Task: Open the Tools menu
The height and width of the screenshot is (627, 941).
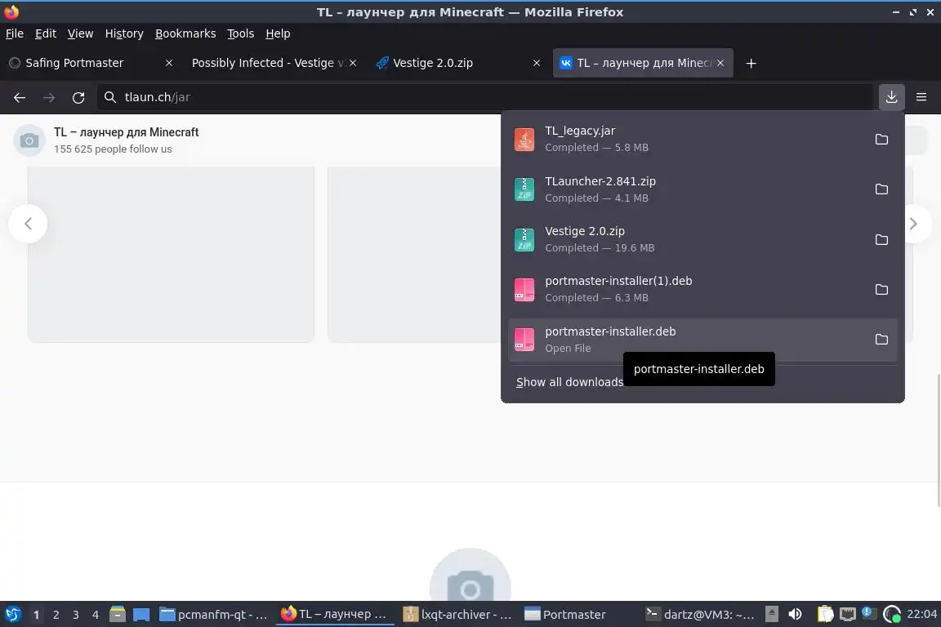Action: click(x=241, y=33)
